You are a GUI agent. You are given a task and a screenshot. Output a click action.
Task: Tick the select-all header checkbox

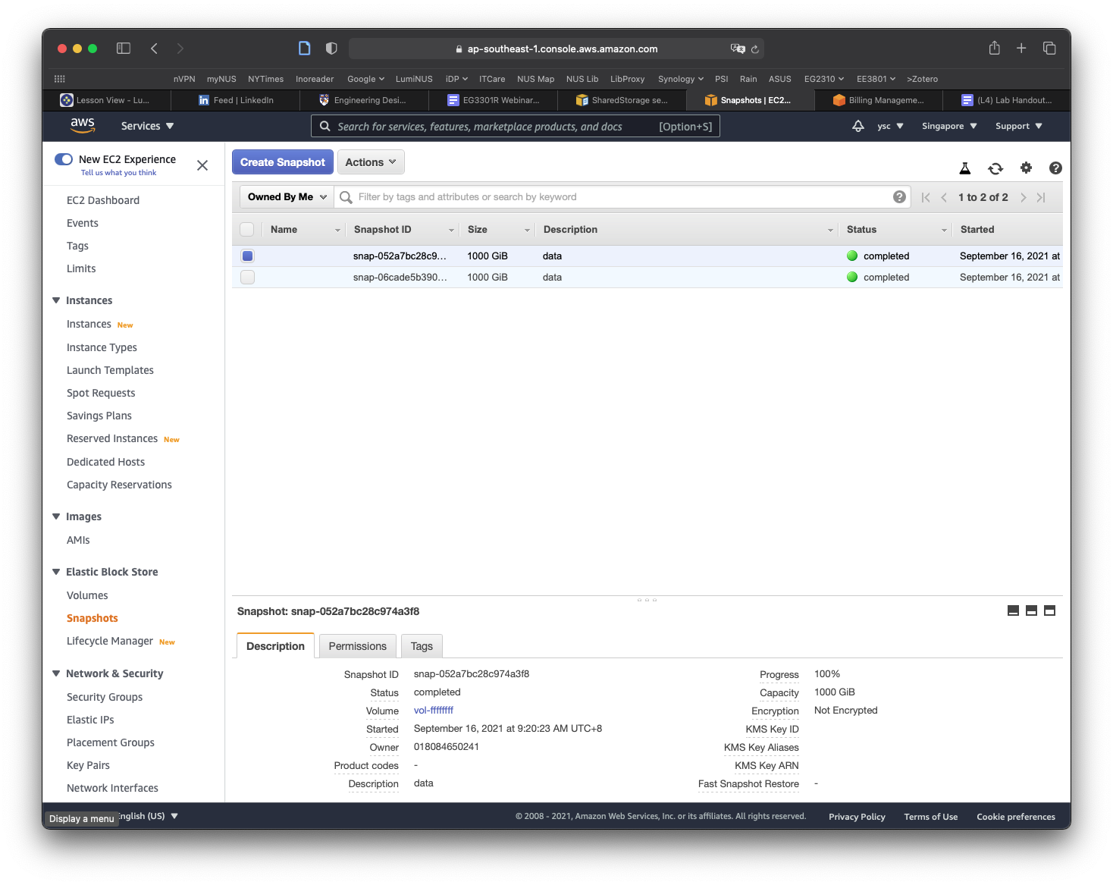pyautogui.click(x=247, y=229)
